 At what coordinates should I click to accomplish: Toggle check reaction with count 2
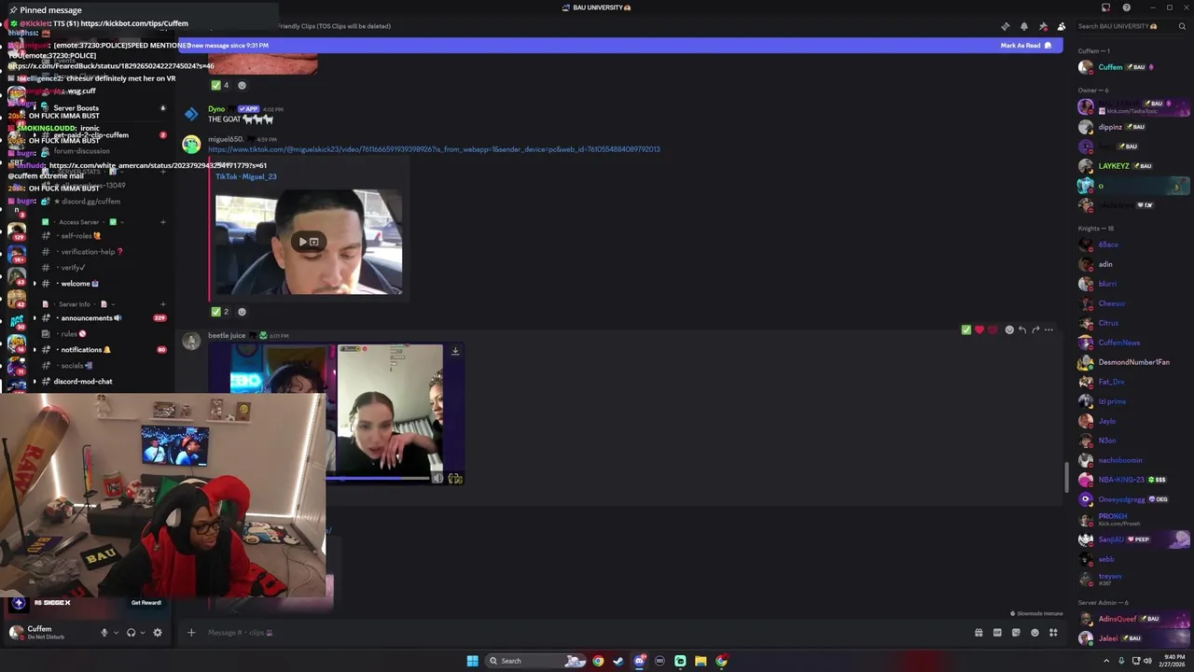click(x=220, y=312)
